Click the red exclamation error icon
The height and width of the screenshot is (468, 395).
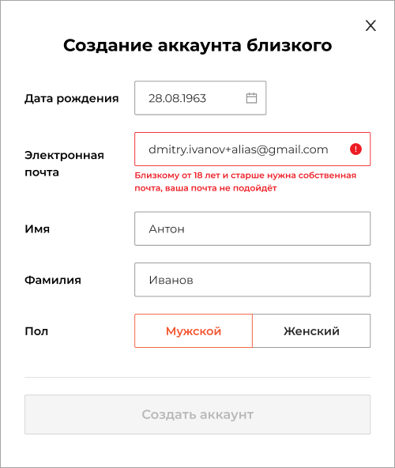[355, 149]
